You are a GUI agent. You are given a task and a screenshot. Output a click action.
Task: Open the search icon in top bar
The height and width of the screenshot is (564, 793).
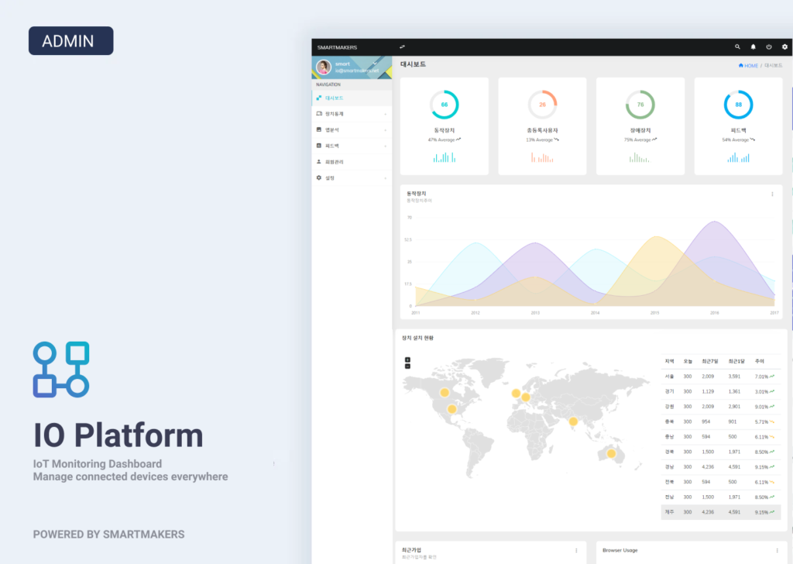[737, 46]
